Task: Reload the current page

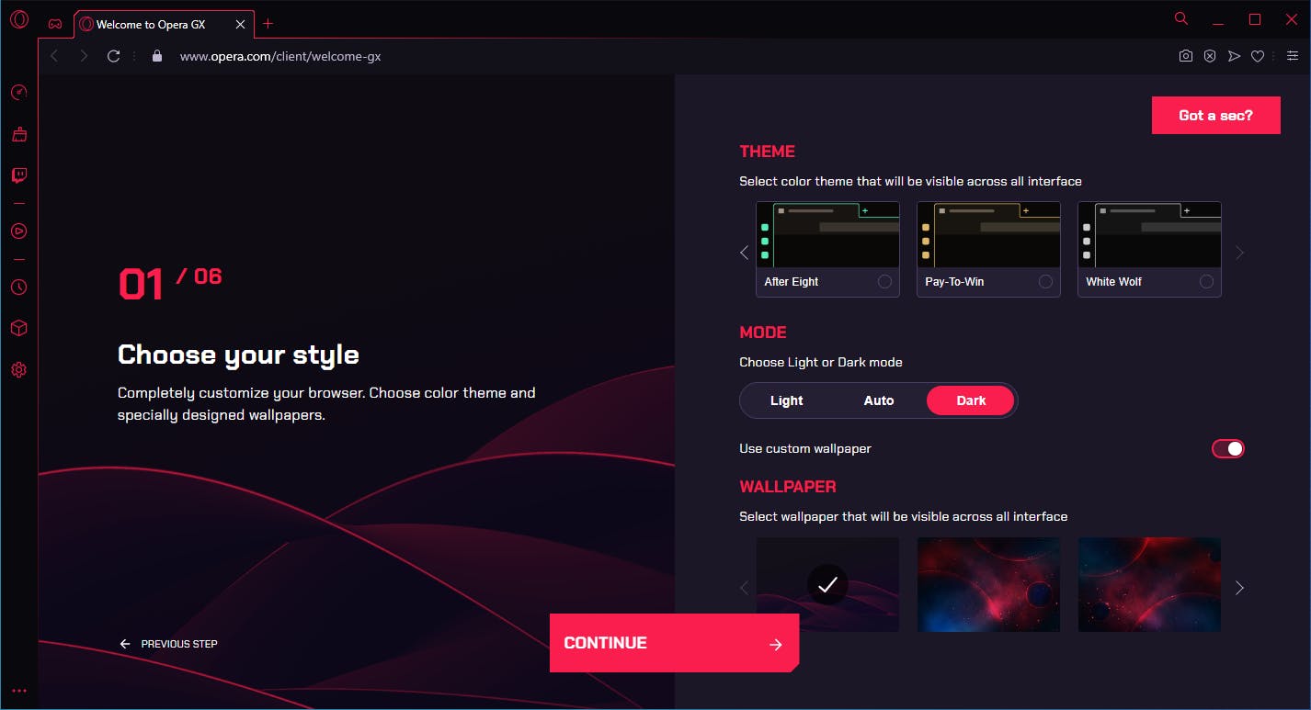Action: point(113,56)
